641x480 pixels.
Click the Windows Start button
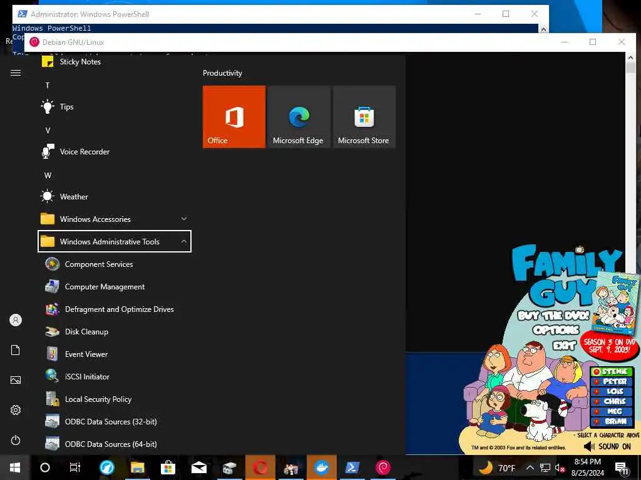click(15, 467)
